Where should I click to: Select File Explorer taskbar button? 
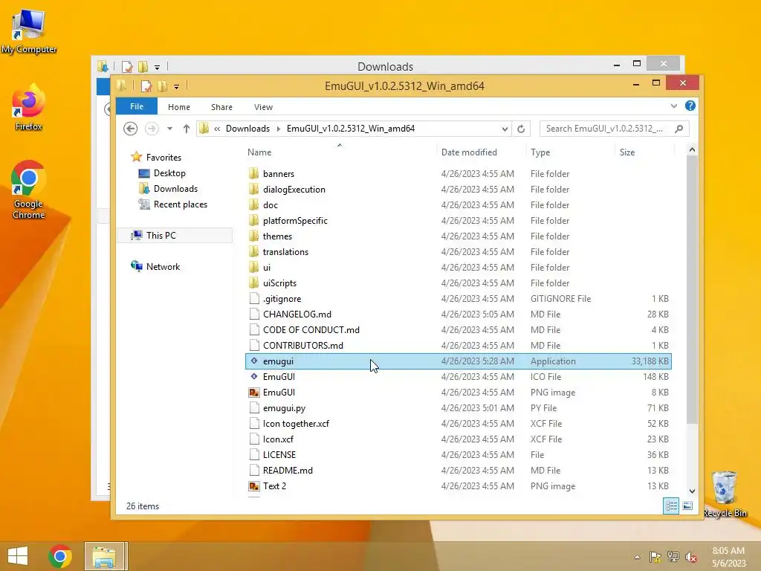105,556
